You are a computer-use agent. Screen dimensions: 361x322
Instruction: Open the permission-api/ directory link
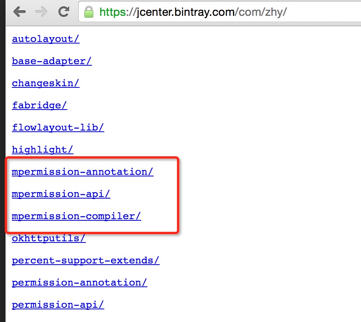pyautogui.click(x=58, y=305)
